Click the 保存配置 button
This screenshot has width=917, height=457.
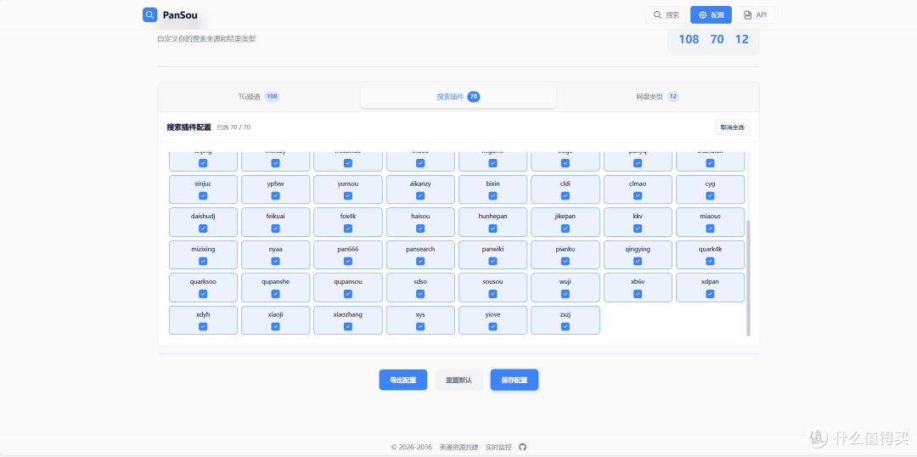(514, 380)
